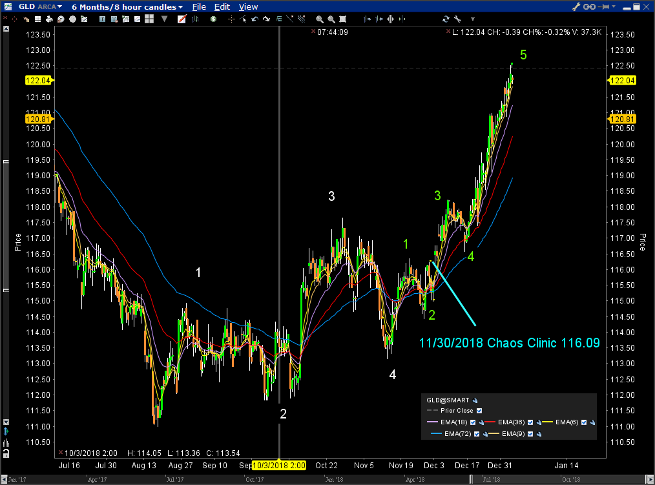Viewport: 655px width, 485px height.
Task: Click the price axis scroll down arrow
Action: [x=6, y=422]
